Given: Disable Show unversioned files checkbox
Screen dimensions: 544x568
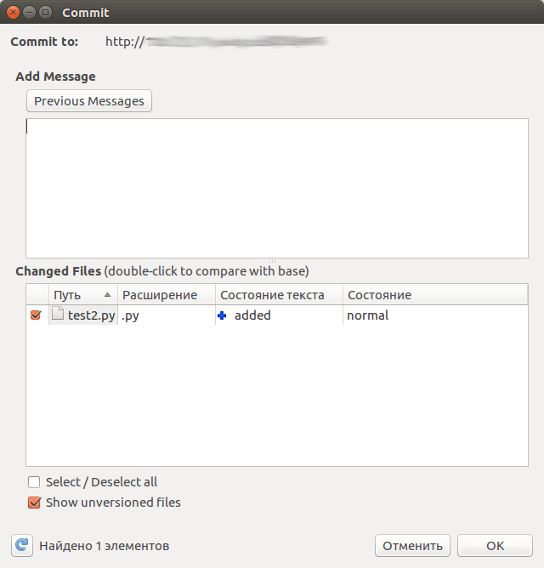Looking at the screenshot, I should click(34, 503).
